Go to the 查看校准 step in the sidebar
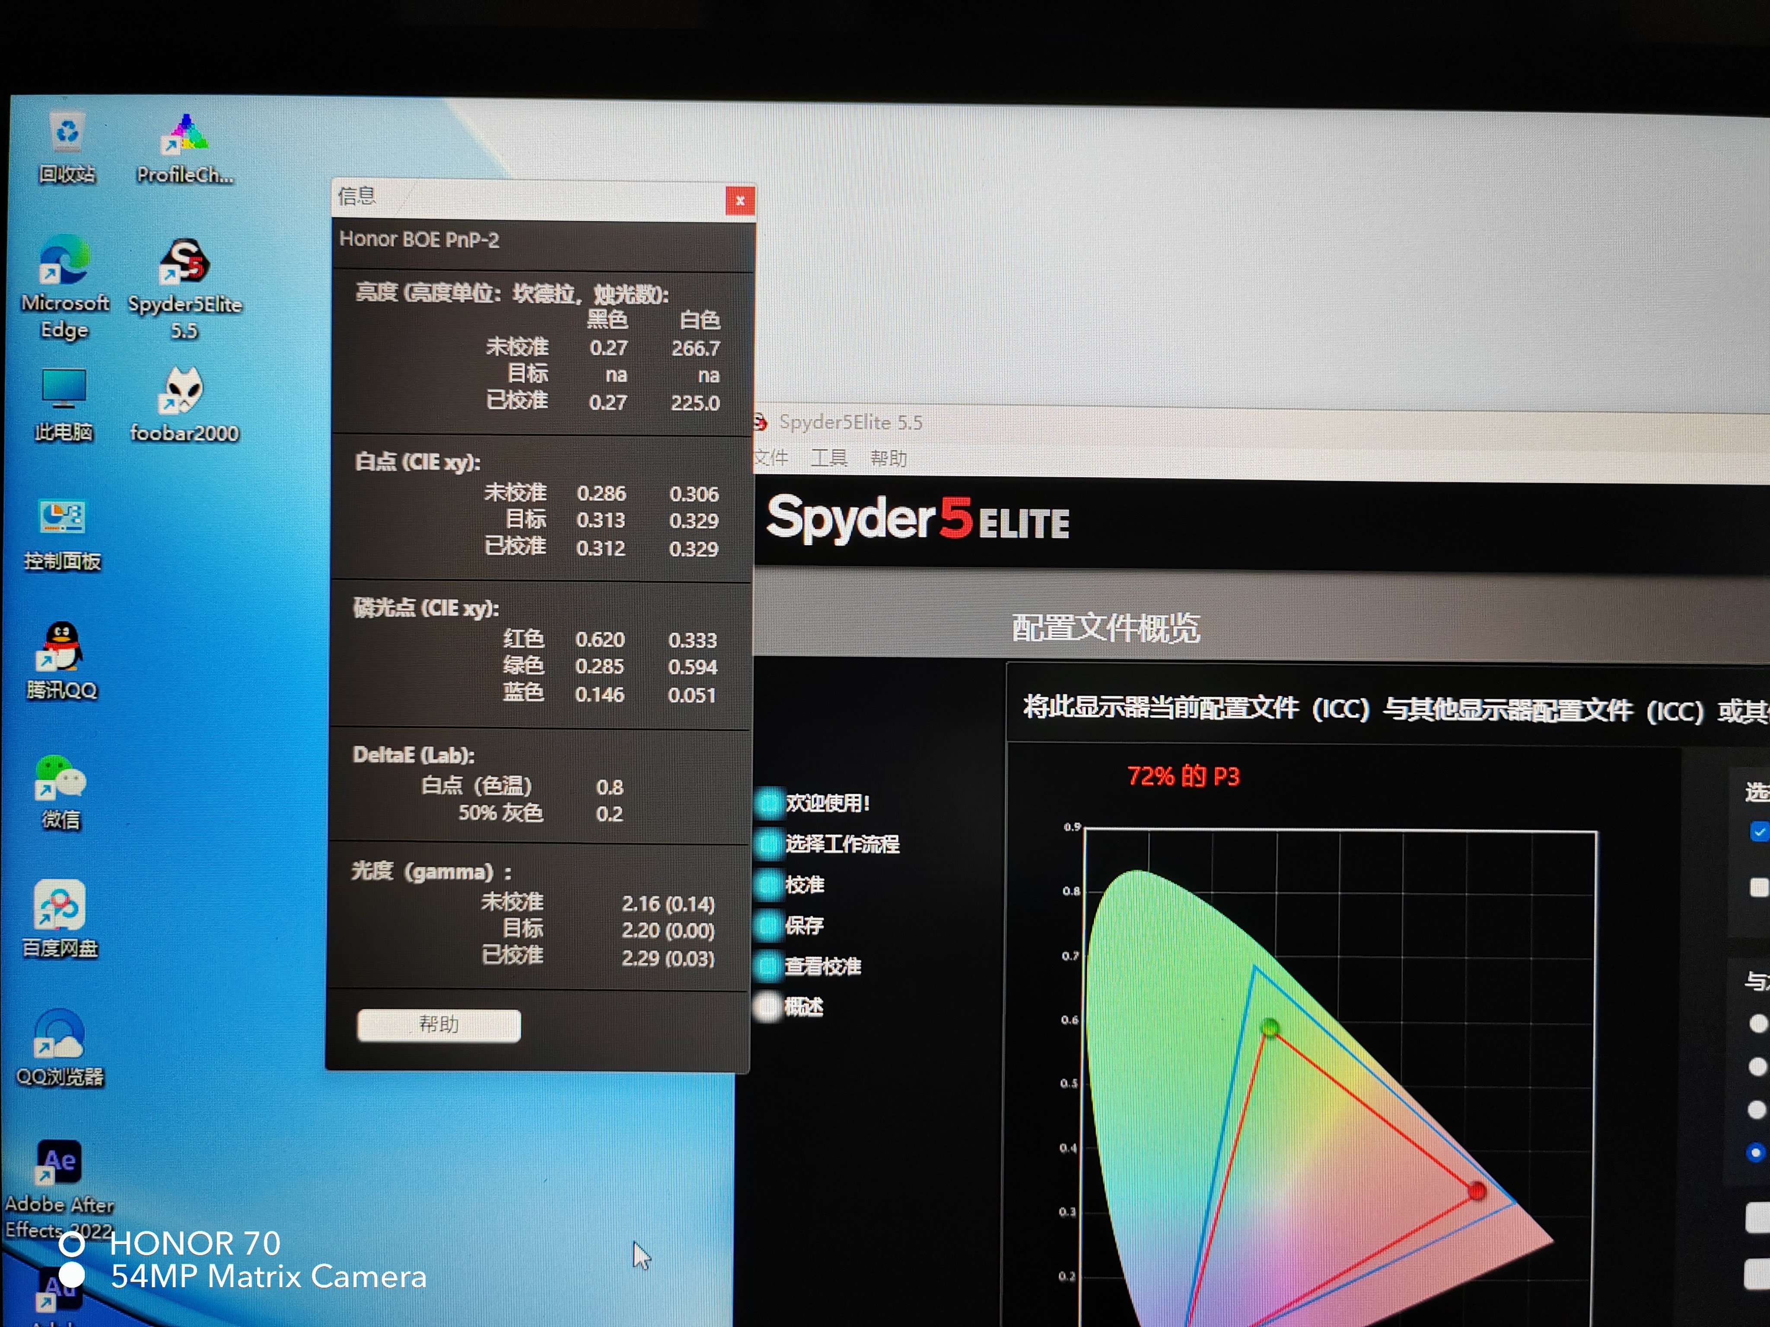Viewport: 1770px width, 1327px height. pyautogui.click(x=822, y=966)
